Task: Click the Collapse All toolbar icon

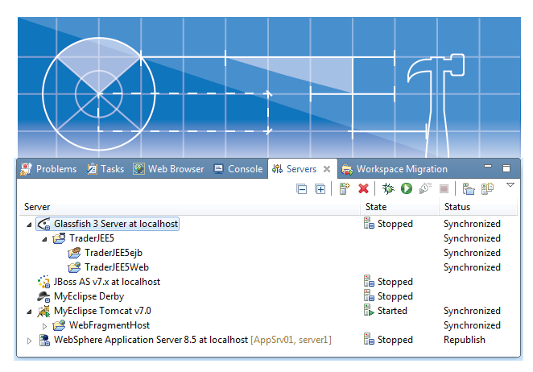Action: [302, 188]
